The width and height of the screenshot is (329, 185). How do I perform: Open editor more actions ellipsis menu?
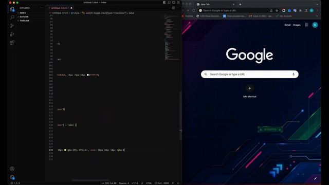coord(178,8)
